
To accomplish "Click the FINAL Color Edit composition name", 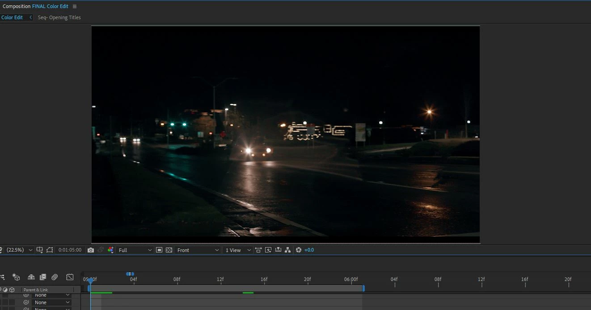I will (50, 6).
